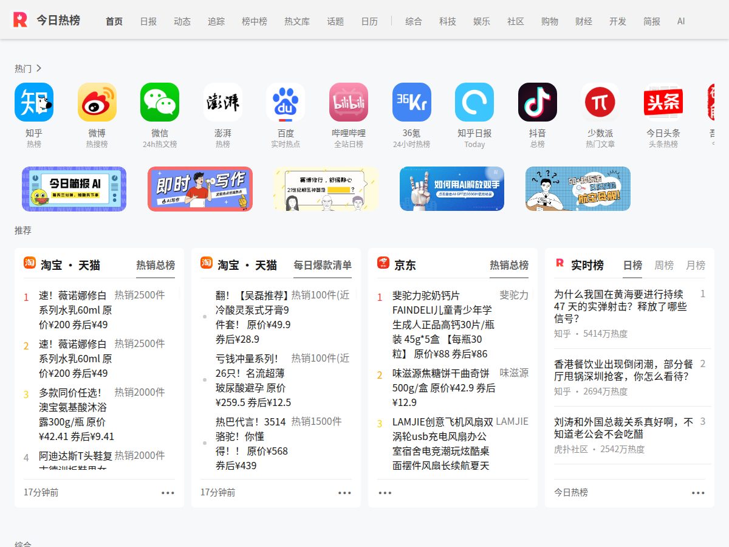Switch 实时榜 to 月榜 tab
The image size is (729, 547).
[696, 266]
